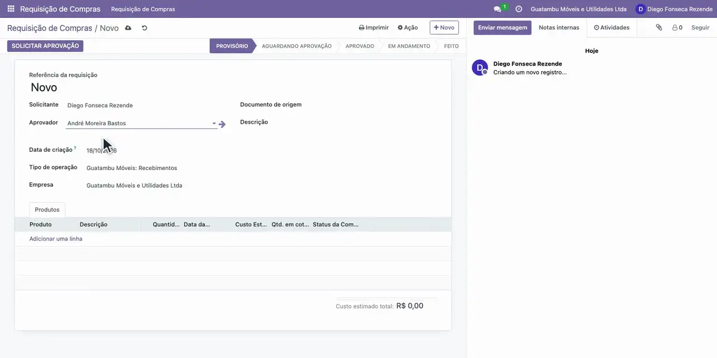Screen dimensions: 717x358
Task: Save record manually with cloud icon
Action: 128,28
